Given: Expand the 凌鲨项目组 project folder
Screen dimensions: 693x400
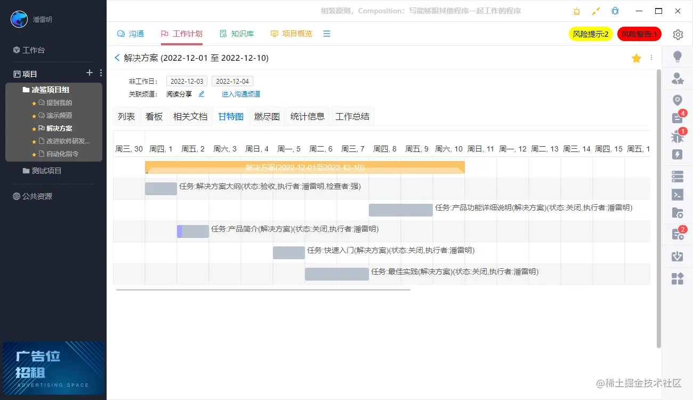Looking at the screenshot, I should pos(46,90).
